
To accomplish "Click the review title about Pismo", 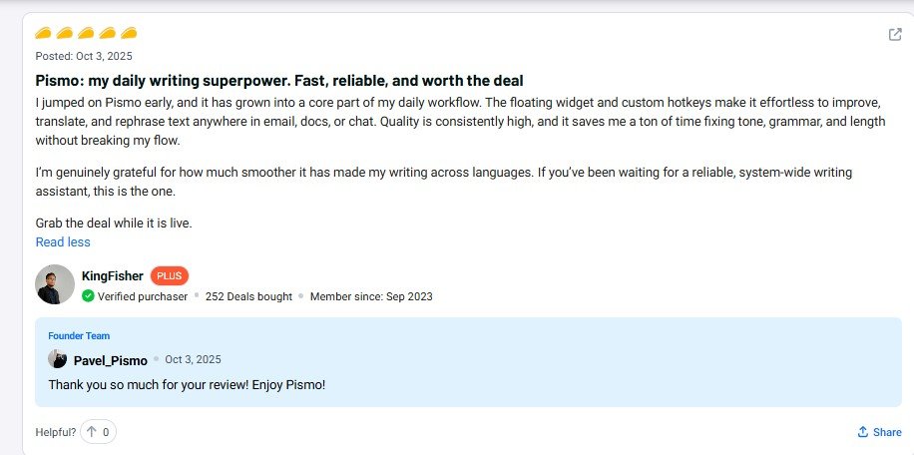I will tap(279, 80).
